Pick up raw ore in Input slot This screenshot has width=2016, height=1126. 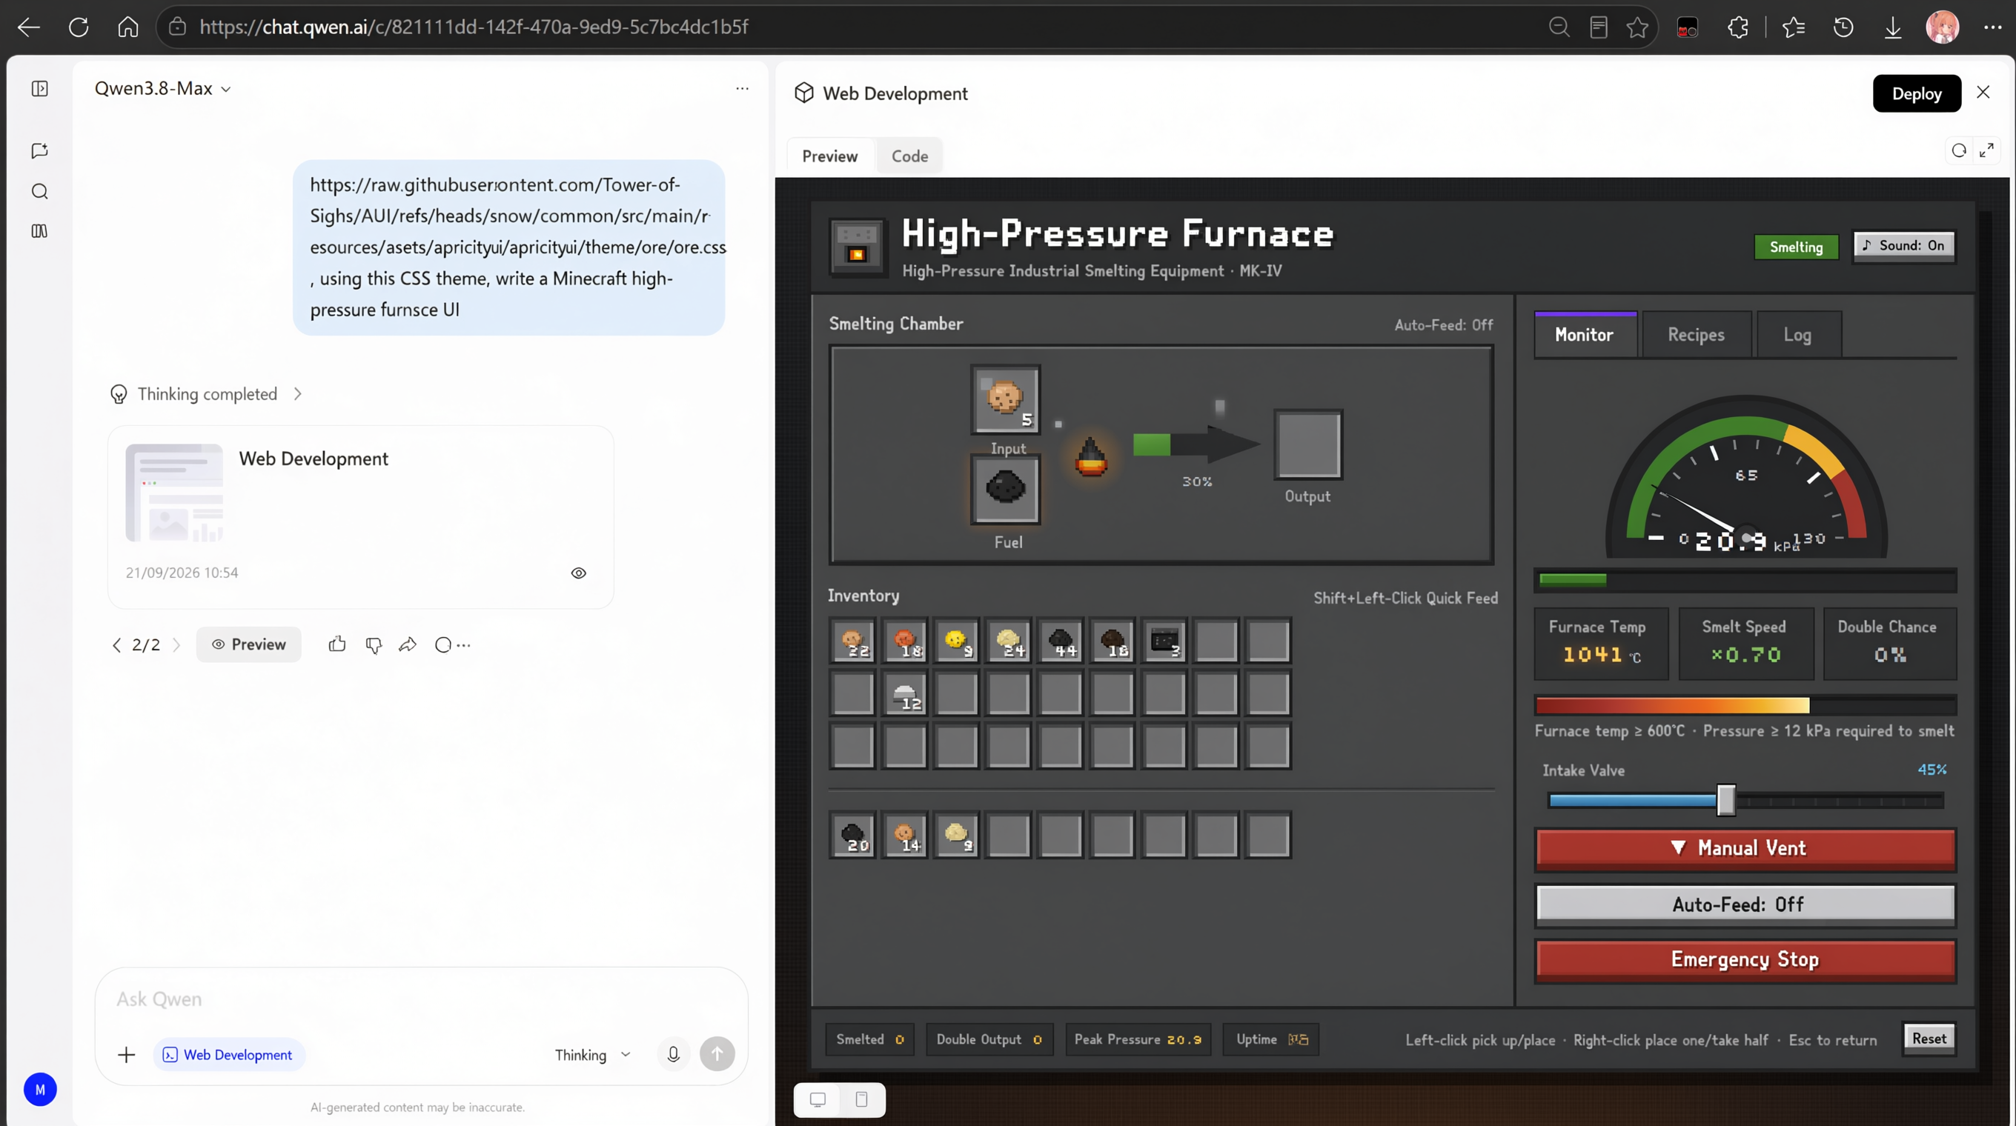1006,399
